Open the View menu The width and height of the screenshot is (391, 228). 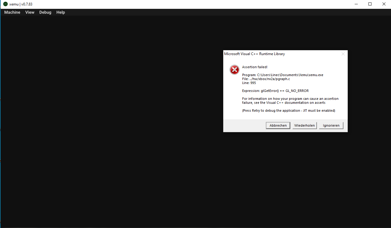[x=30, y=12]
